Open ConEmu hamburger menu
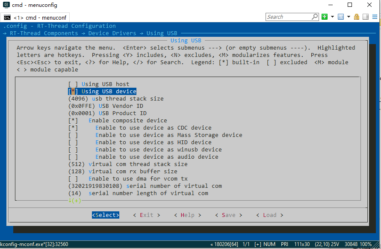 [x=375, y=17]
